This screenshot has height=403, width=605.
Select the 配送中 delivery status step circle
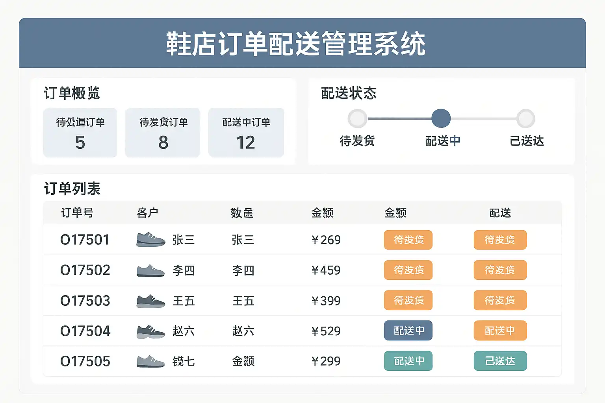(x=441, y=118)
